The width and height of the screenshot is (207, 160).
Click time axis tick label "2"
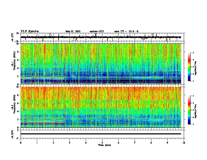tap(53, 143)
